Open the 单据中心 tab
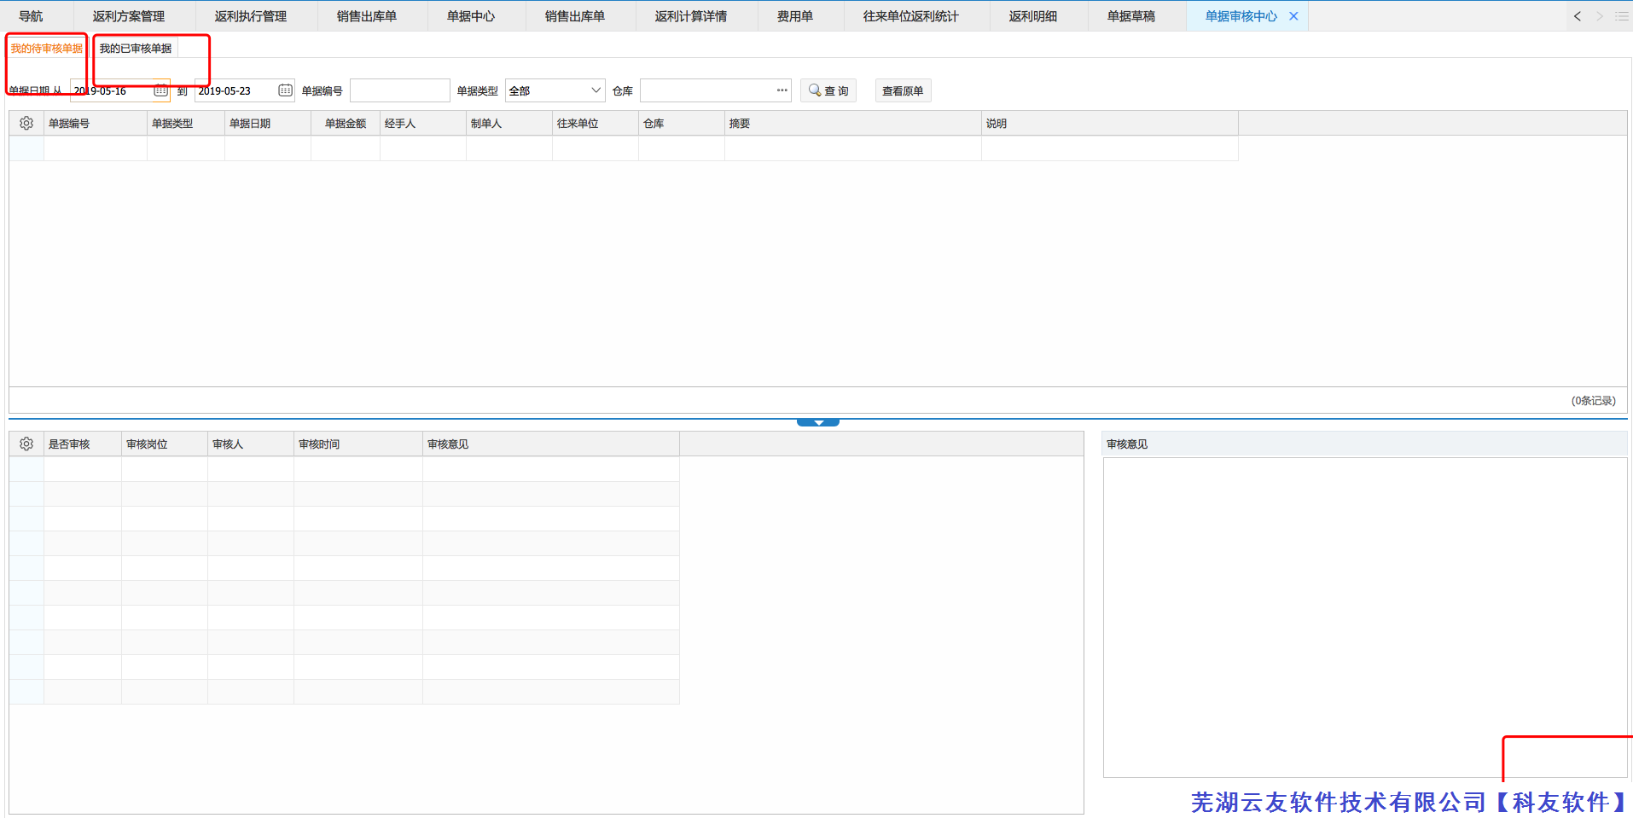This screenshot has width=1633, height=818. click(471, 16)
